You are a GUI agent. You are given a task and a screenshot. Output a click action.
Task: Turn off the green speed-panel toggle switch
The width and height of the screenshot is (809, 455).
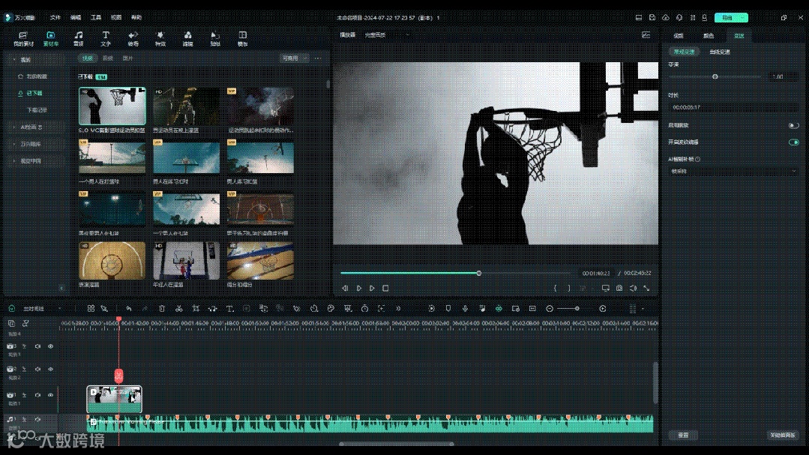pyautogui.click(x=793, y=142)
